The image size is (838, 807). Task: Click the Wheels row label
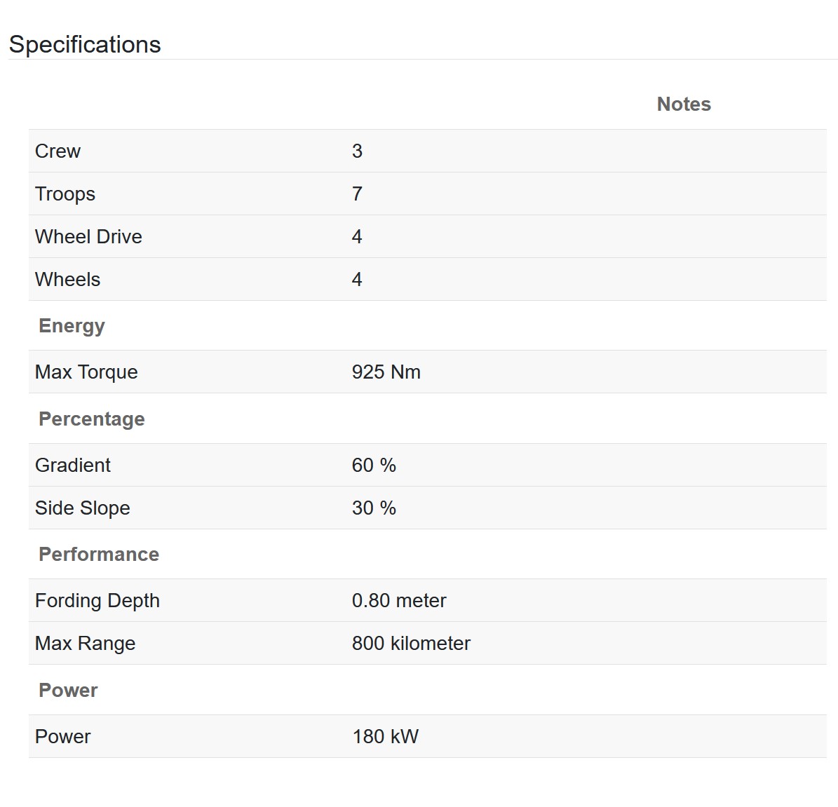point(68,280)
